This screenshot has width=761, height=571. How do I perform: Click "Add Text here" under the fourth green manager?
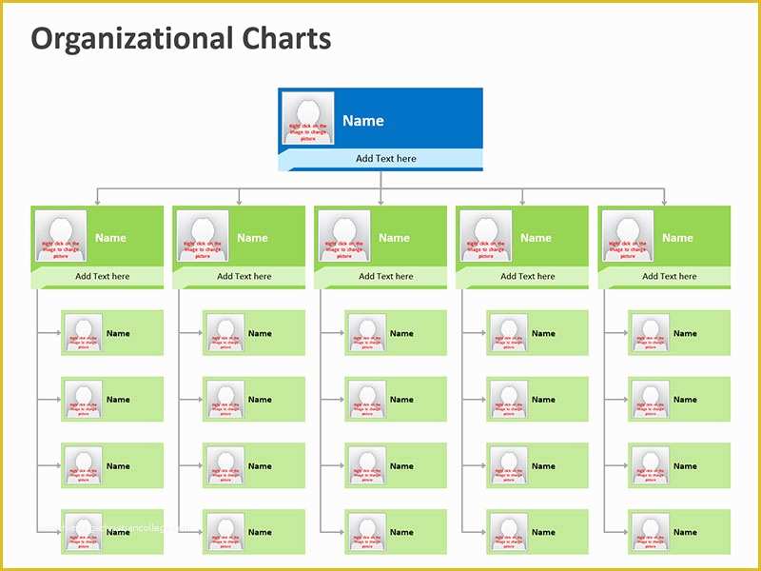point(528,276)
